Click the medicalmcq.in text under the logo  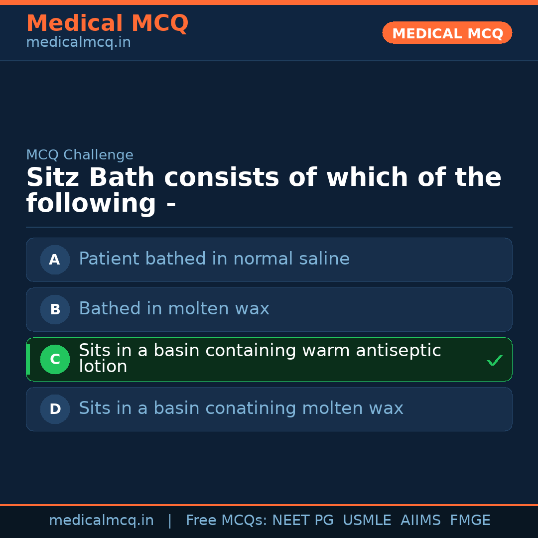(78, 42)
